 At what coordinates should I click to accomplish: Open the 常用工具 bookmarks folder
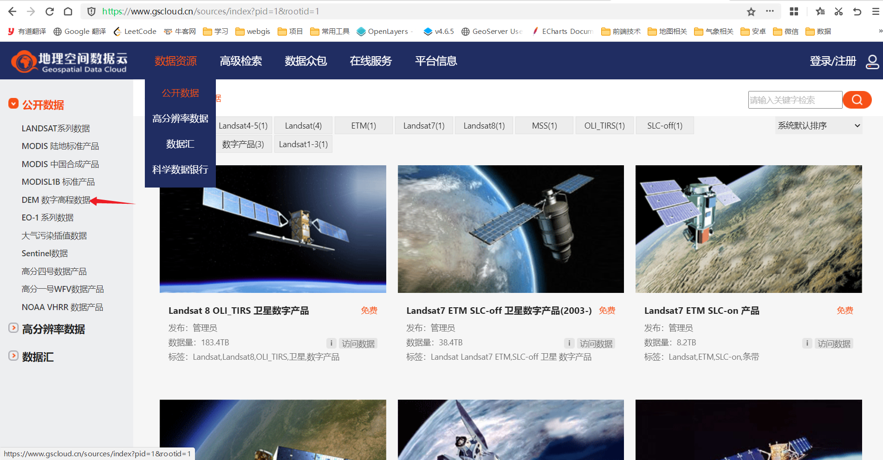click(330, 31)
